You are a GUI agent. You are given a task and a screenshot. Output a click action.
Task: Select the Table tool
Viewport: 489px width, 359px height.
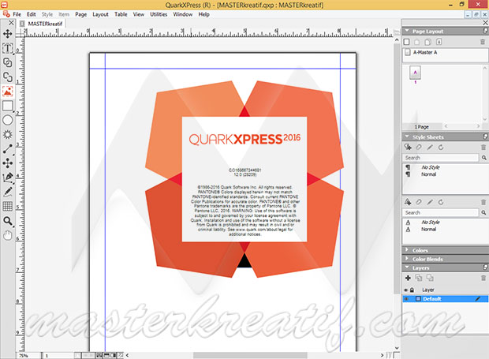[7, 206]
